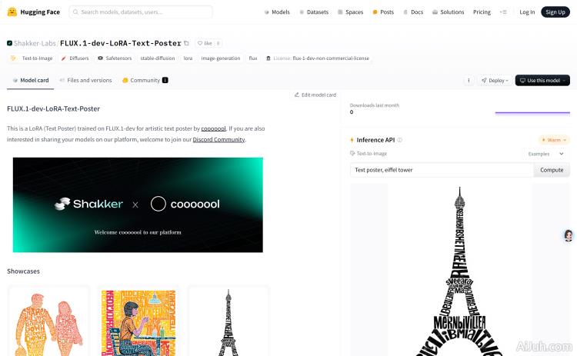Screen dimensions: 577x356
Task: Select the Diffusers library tag
Action: (x=75, y=58)
